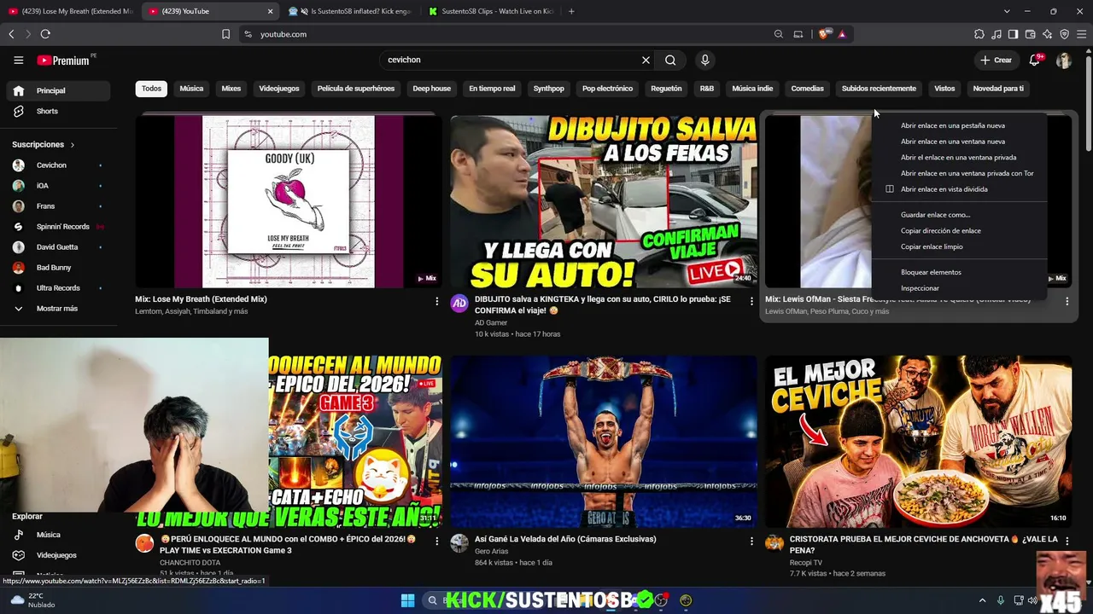
Task: Open the Brave Rewards triangle icon
Action: point(842,34)
